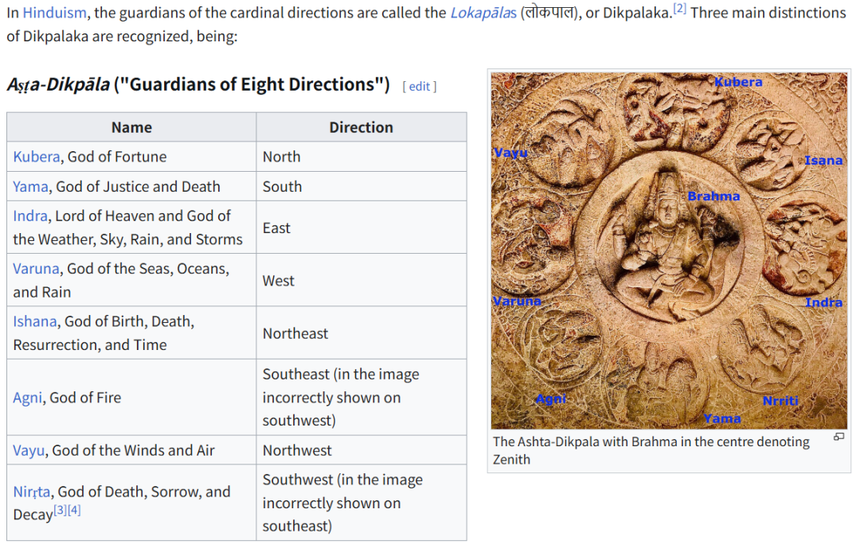Image resolution: width=860 pixels, height=556 pixels.
Task: Open the Hinduism link
Action: (54, 13)
